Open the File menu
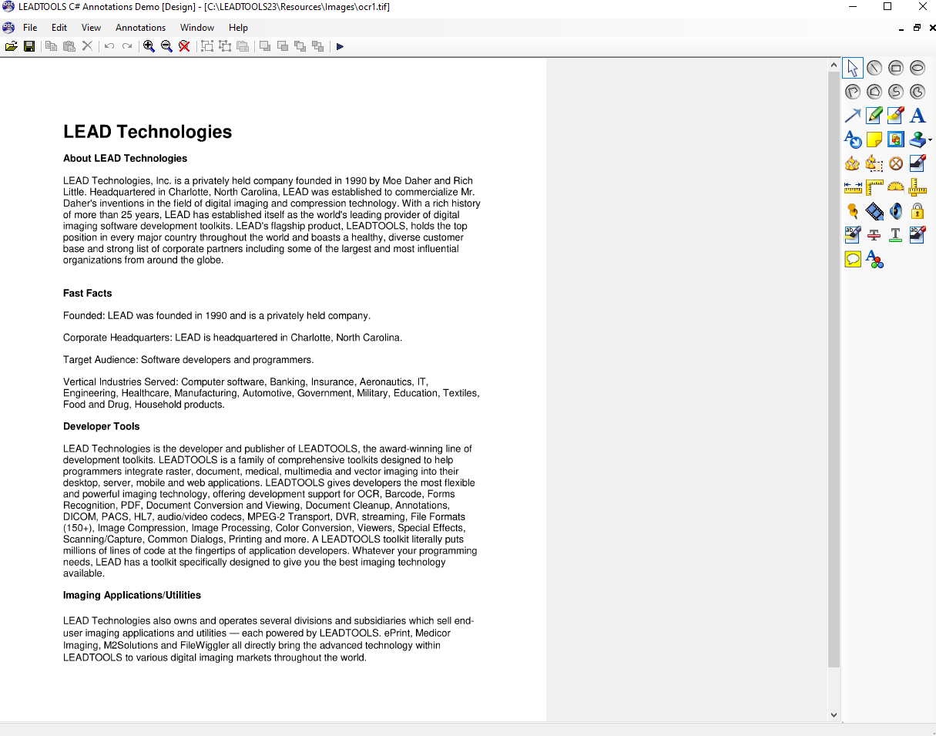Screen dimensions: 936x736 [x=30, y=28]
